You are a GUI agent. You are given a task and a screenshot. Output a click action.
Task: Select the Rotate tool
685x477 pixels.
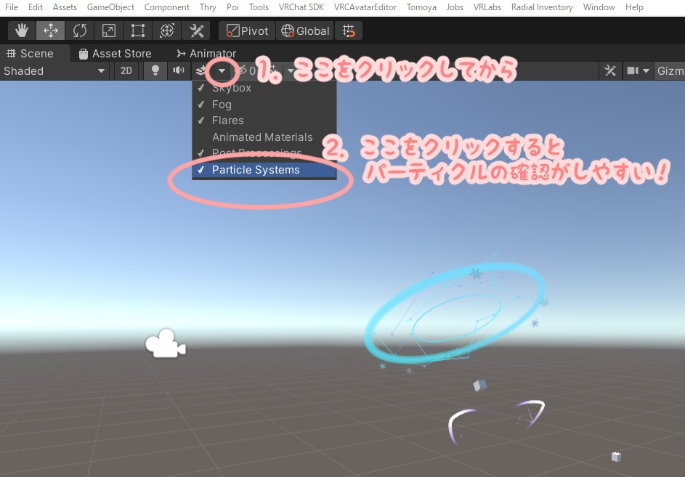point(79,30)
